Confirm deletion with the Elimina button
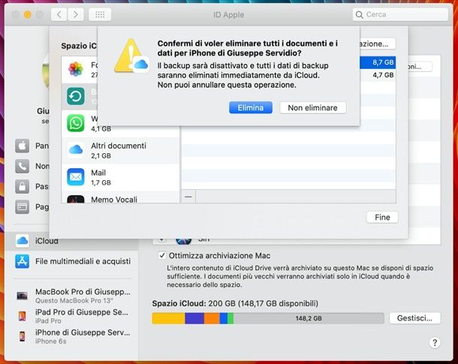 (x=251, y=108)
